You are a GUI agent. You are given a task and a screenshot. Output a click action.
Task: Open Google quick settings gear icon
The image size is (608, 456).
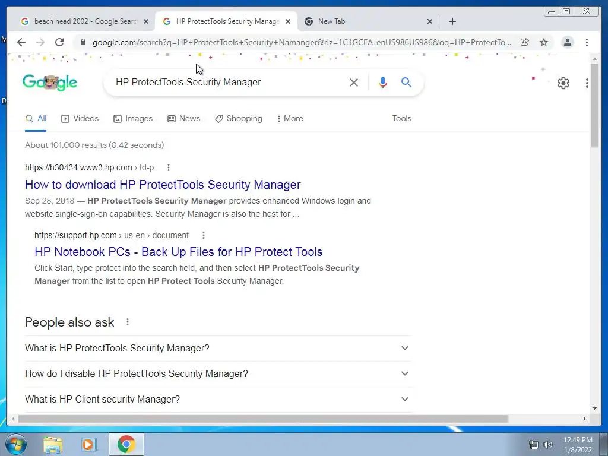pyautogui.click(x=563, y=83)
